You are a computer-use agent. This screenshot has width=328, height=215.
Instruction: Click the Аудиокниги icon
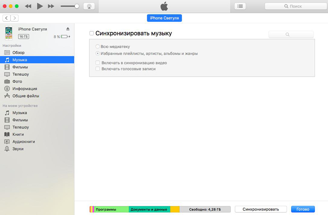[x=7, y=142]
